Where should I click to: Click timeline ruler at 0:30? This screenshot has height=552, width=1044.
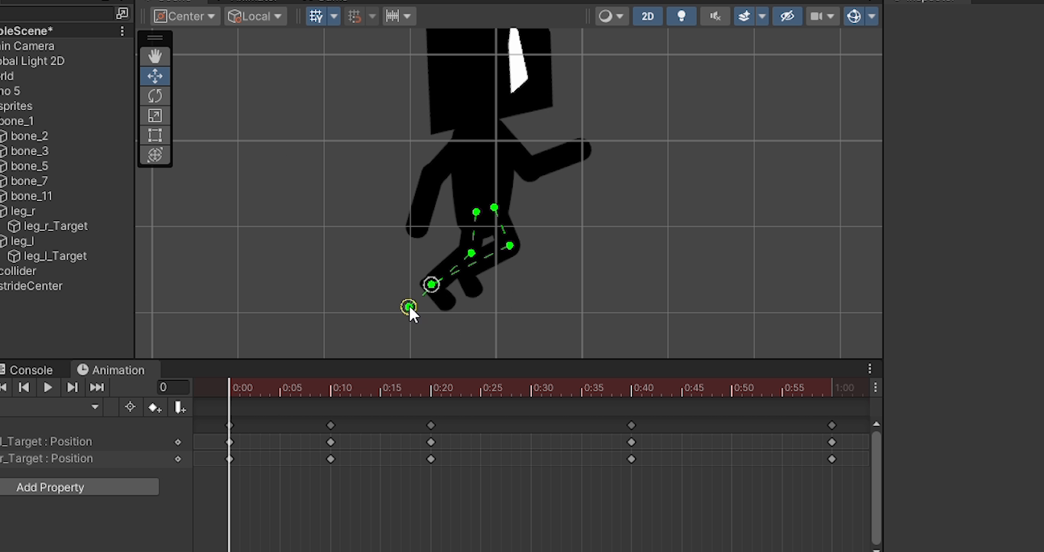click(532, 388)
